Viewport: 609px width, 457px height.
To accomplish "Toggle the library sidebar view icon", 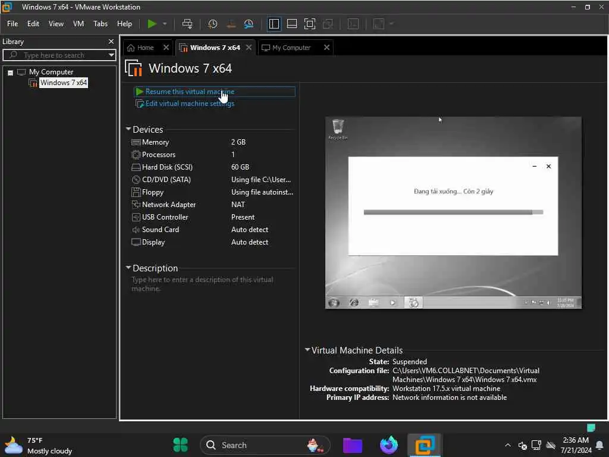I will tap(274, 24).
